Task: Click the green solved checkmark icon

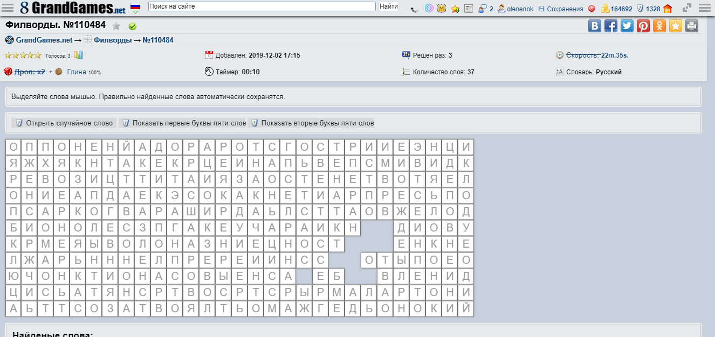Action: 133,26
